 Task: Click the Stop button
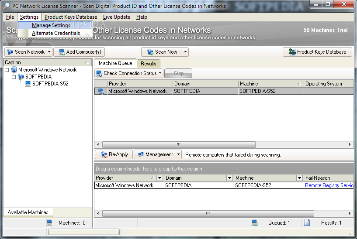(x=178, y=73)
